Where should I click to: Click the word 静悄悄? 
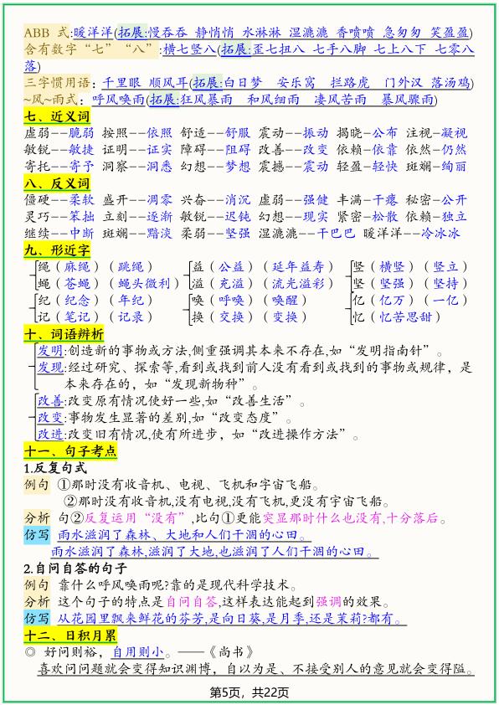(214, 33)
